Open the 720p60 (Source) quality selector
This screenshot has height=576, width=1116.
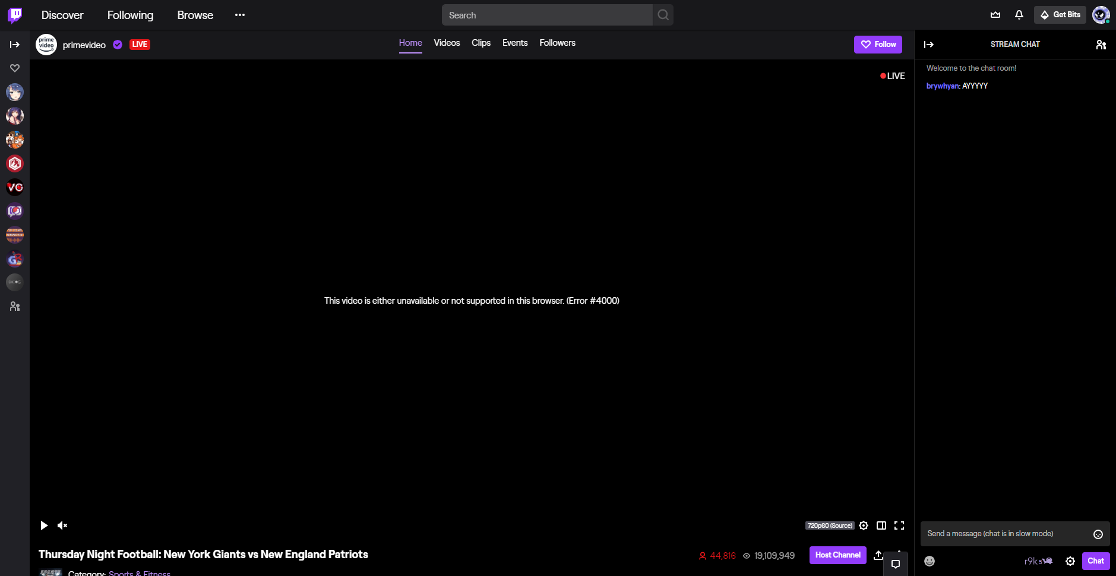830,525
